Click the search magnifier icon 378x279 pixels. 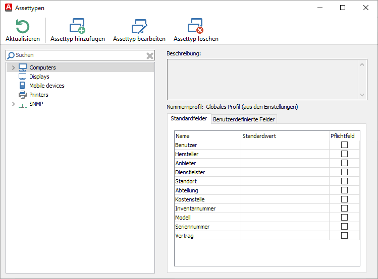[11, 55]
